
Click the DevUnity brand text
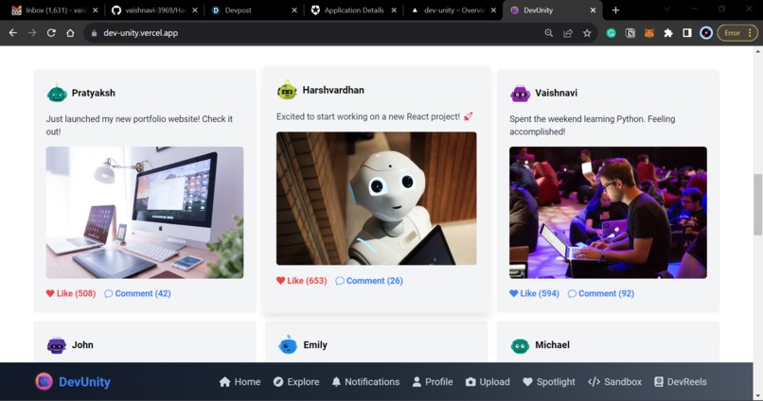(84, 382)
